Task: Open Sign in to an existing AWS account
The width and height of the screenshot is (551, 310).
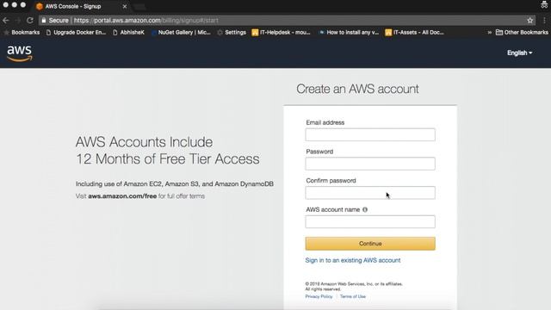Action: coord(353,260)
